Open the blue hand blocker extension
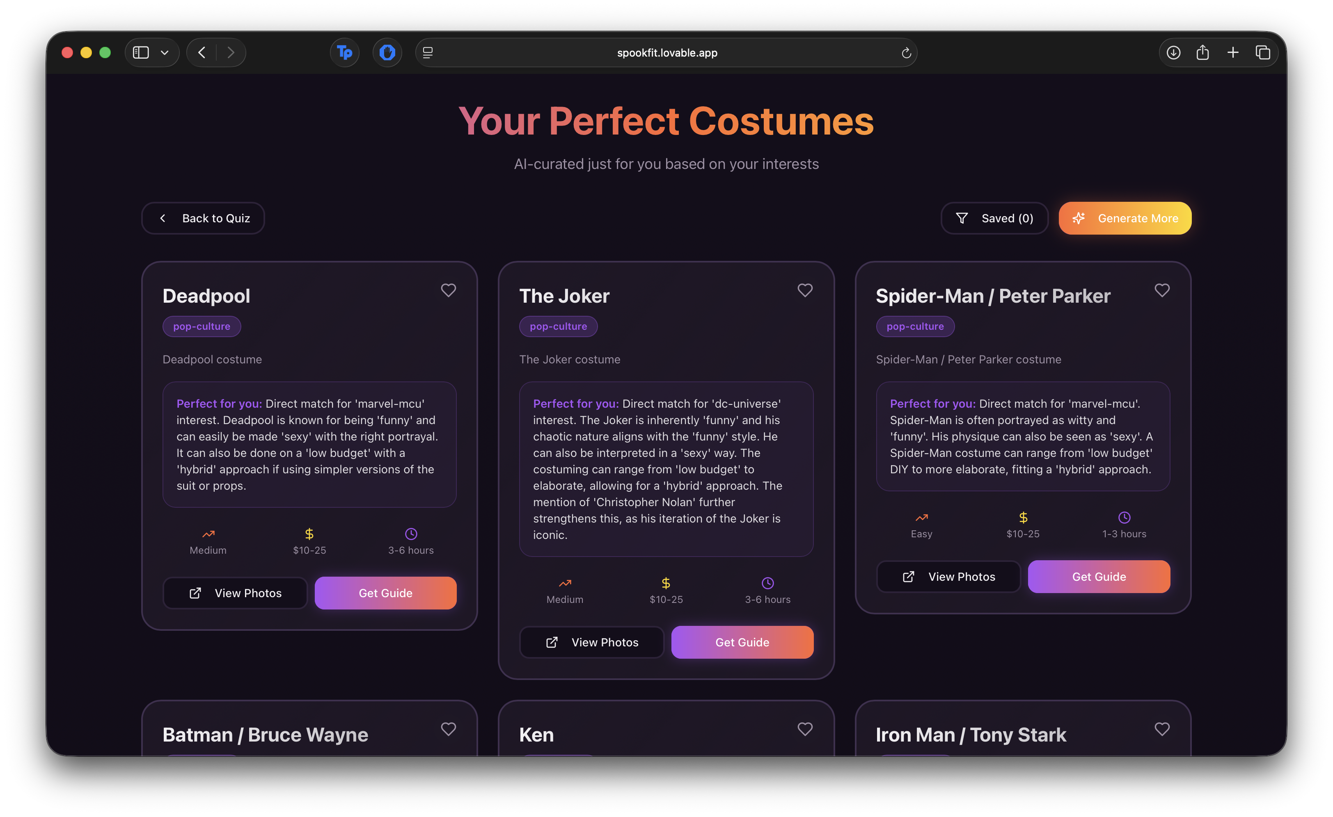The width and height of the screenshot is (1333, 817). pyautogui.click(x=387, y=52)
